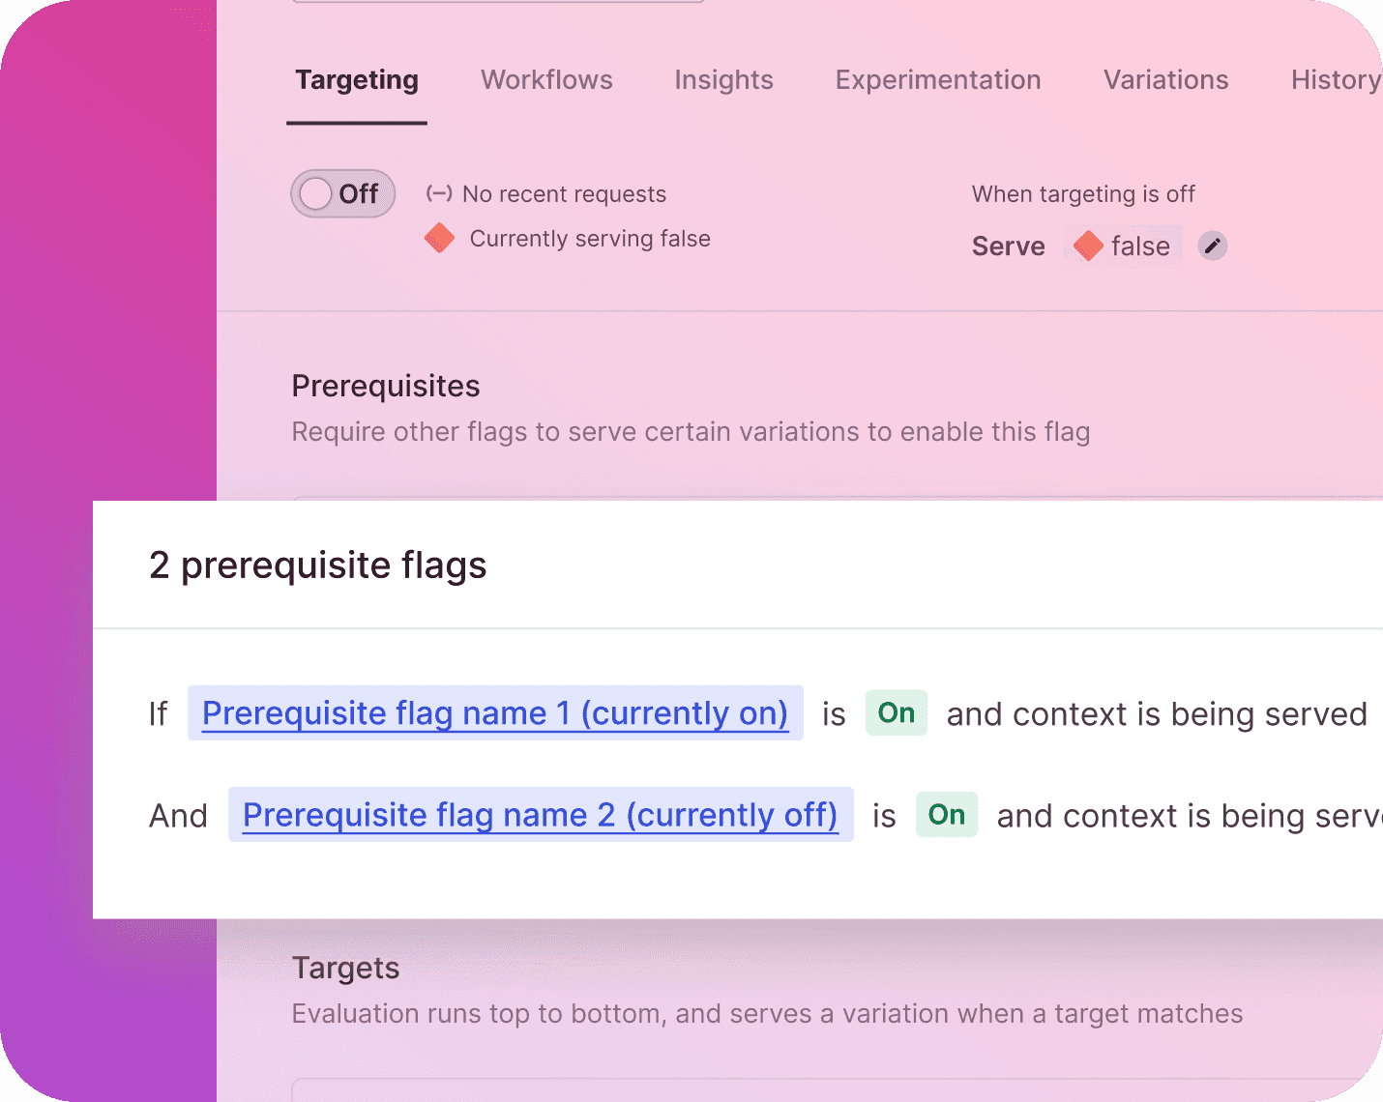The height and width of the screenshot is (1102, 1383).
Task: Toggle the Off targeting switch
Action: click(x=342, y=193)
